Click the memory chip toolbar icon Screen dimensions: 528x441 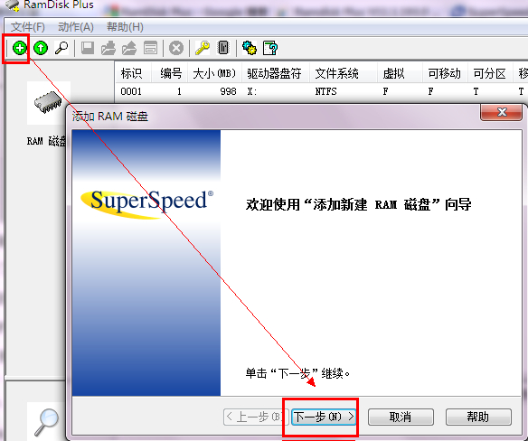tap(223, 48)
